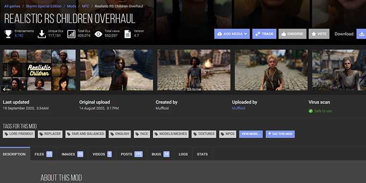This screenshot has width=366, height=183.
Task: Open the thumbnail of dark-haired child on stairs
Action: tap(117, 70)
